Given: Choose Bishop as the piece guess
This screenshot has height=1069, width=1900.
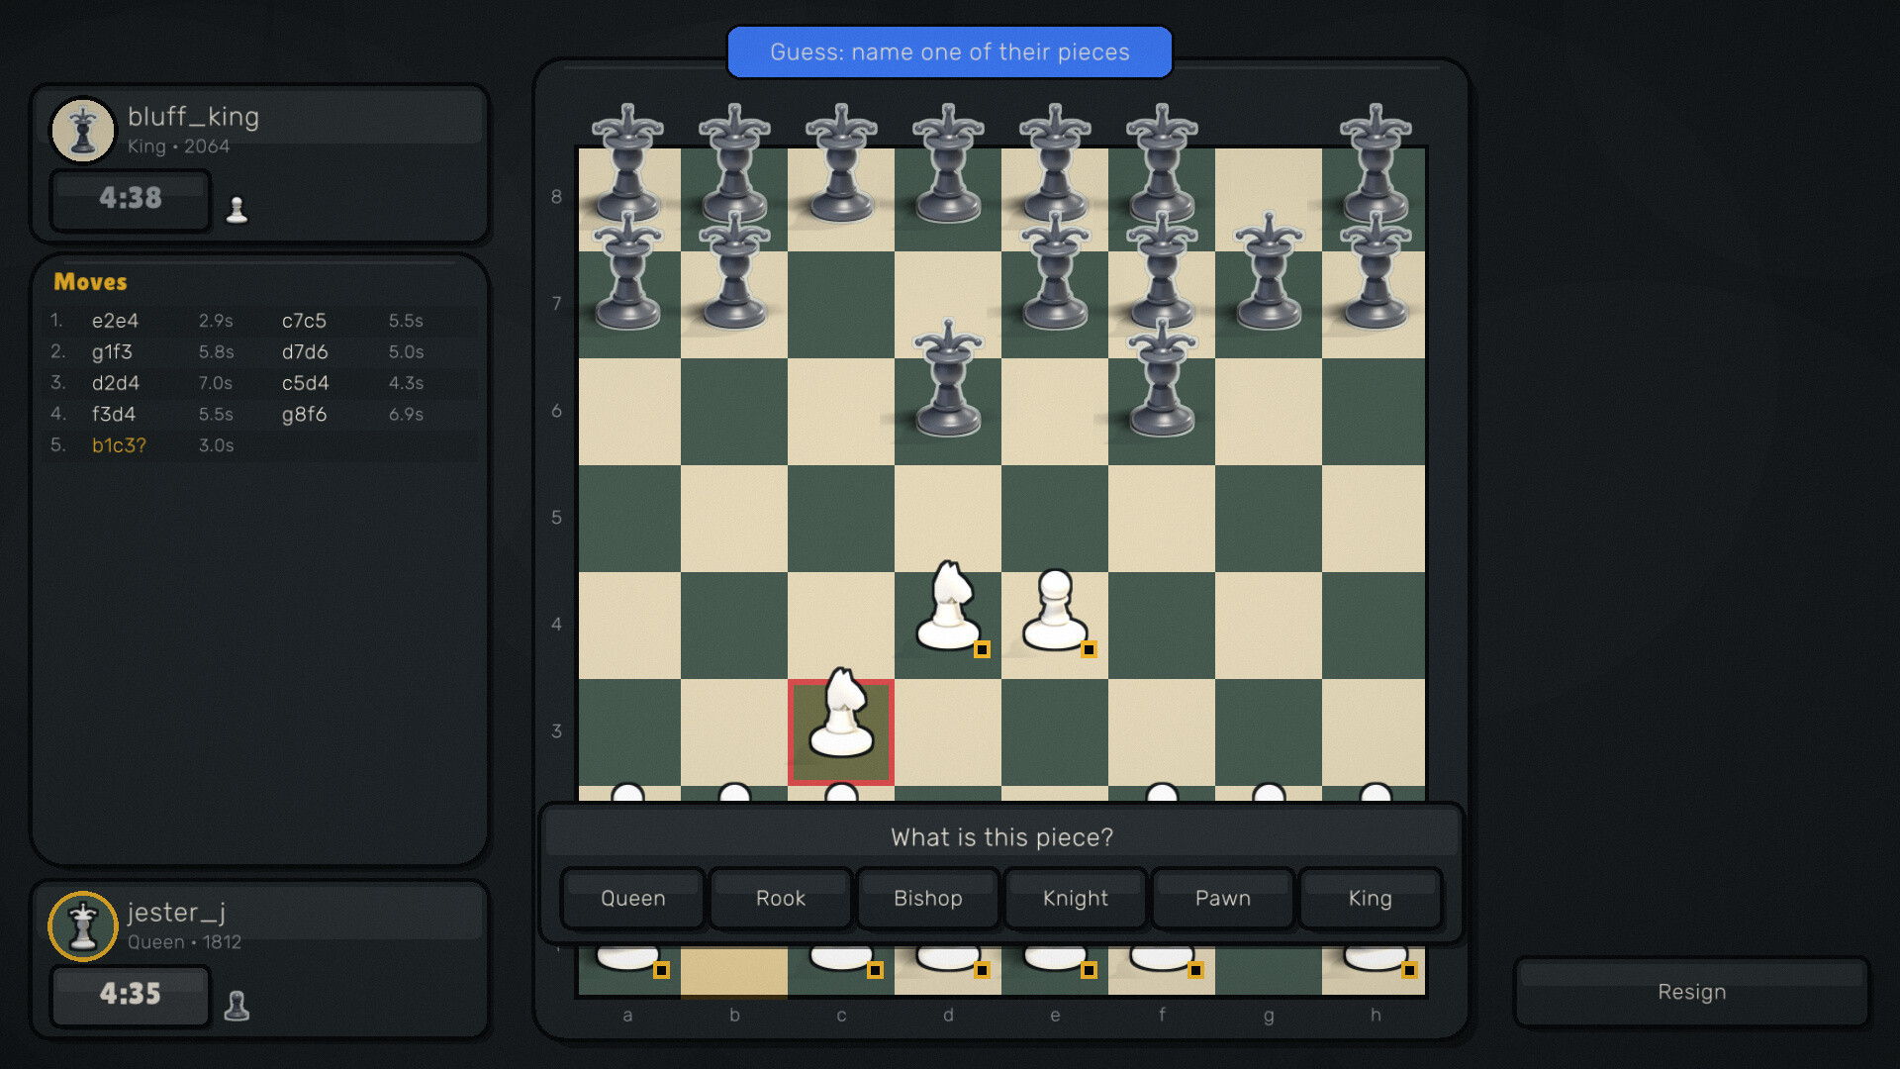Looking at the screenshot, I should 928,898.
